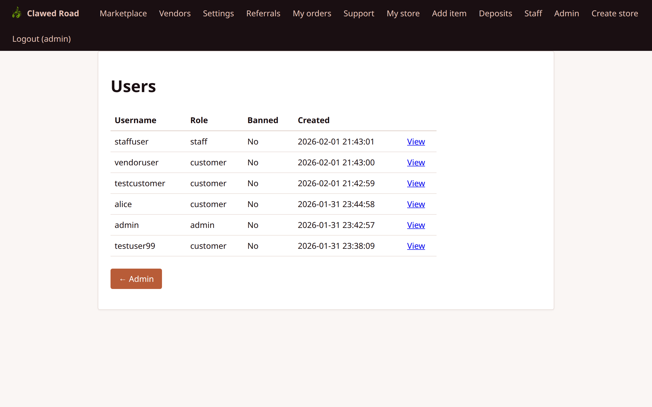The image size is (652, 407).
Task: Go to the Staff section
Action: (533, 13)
